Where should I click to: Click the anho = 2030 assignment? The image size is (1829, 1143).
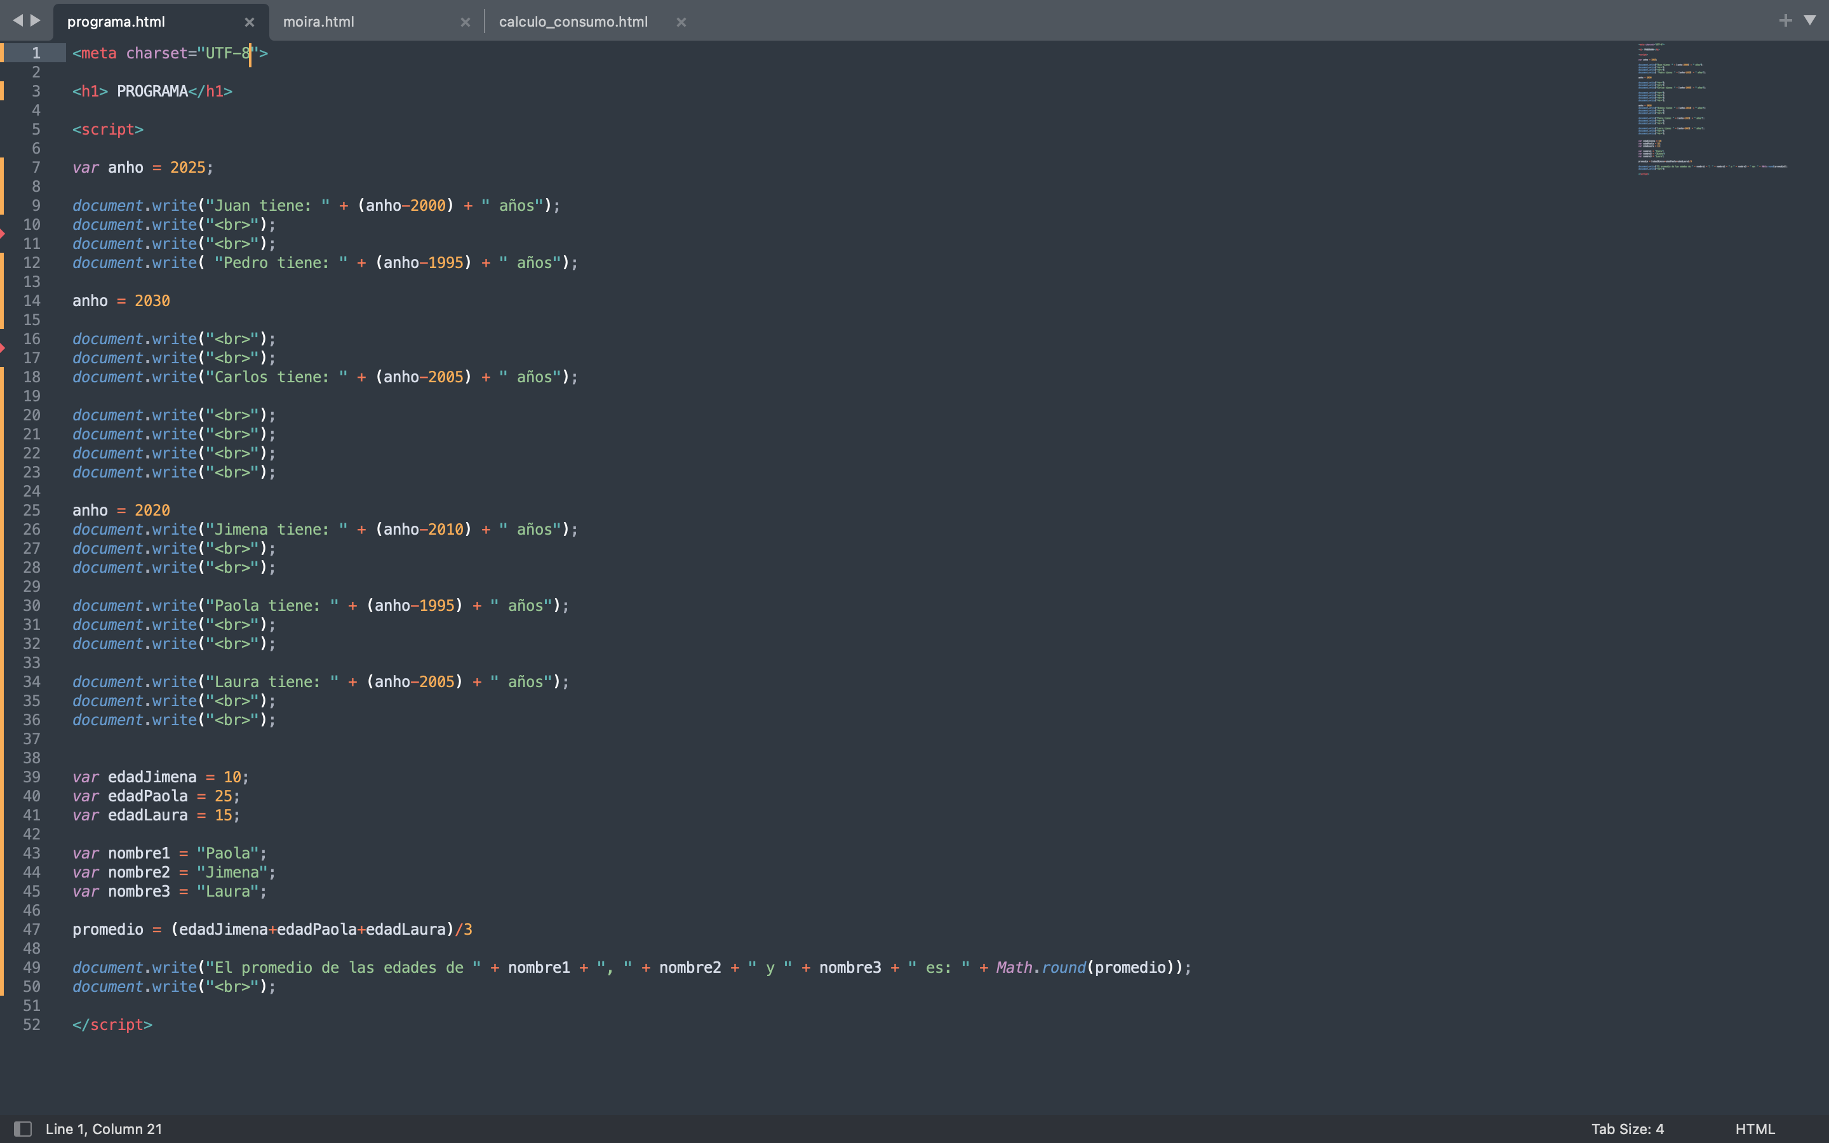coord(121,301)
